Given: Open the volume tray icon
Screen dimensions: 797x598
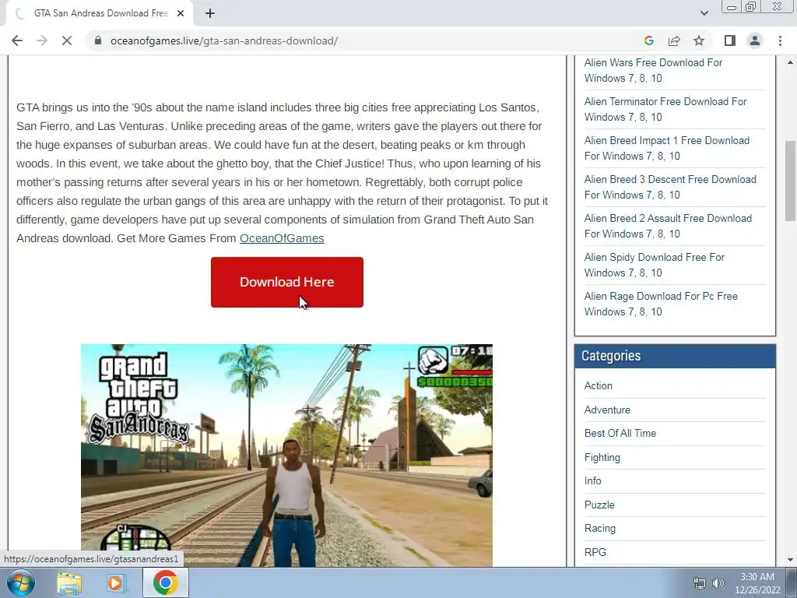Looking at the screenshot, I should pyautogui.click(x=718, y=583).
